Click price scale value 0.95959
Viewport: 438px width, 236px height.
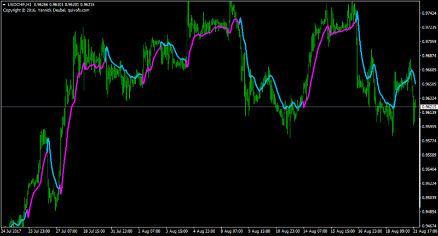pyautogui.click(x=429, y=126)
